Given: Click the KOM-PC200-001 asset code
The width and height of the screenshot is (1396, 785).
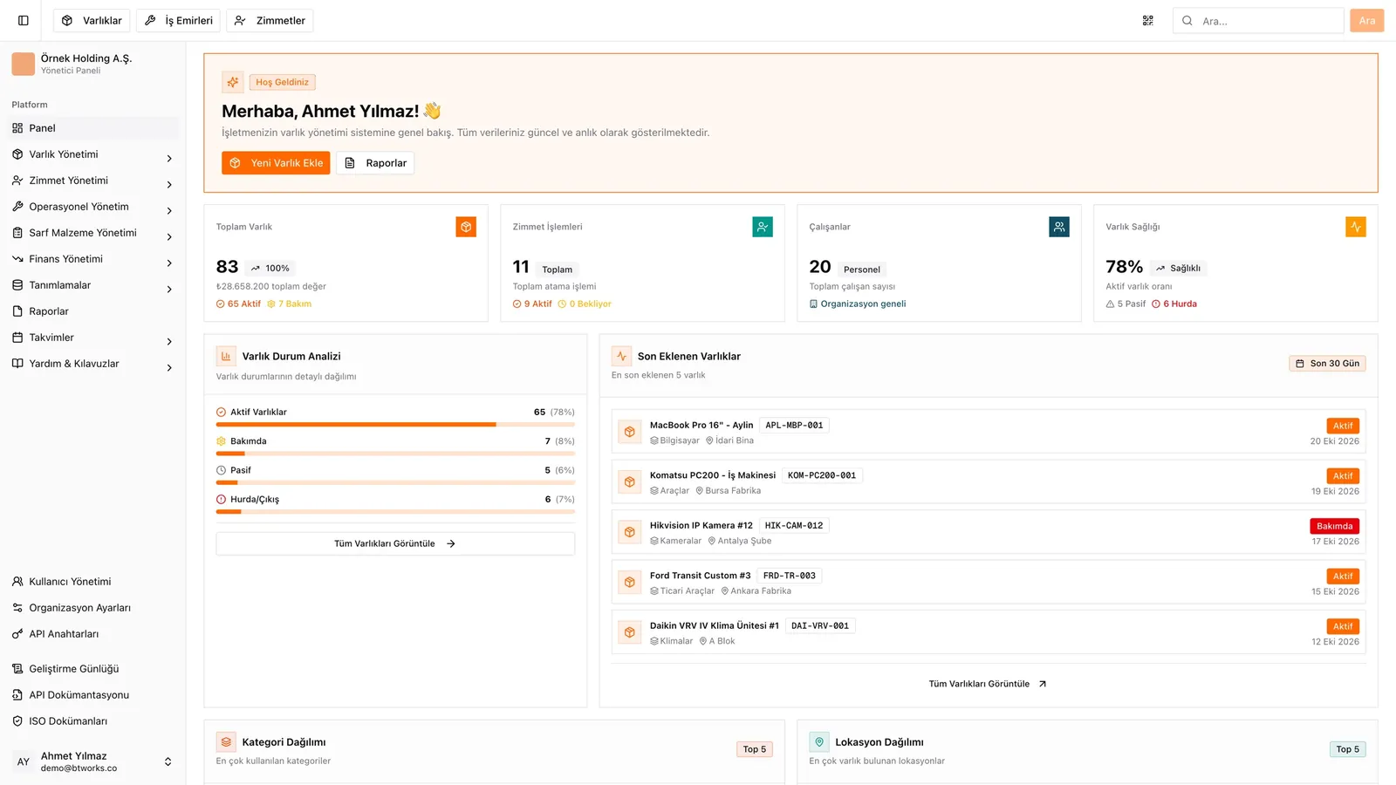Looking at the screenshot, I should click(x=822, y=475).
